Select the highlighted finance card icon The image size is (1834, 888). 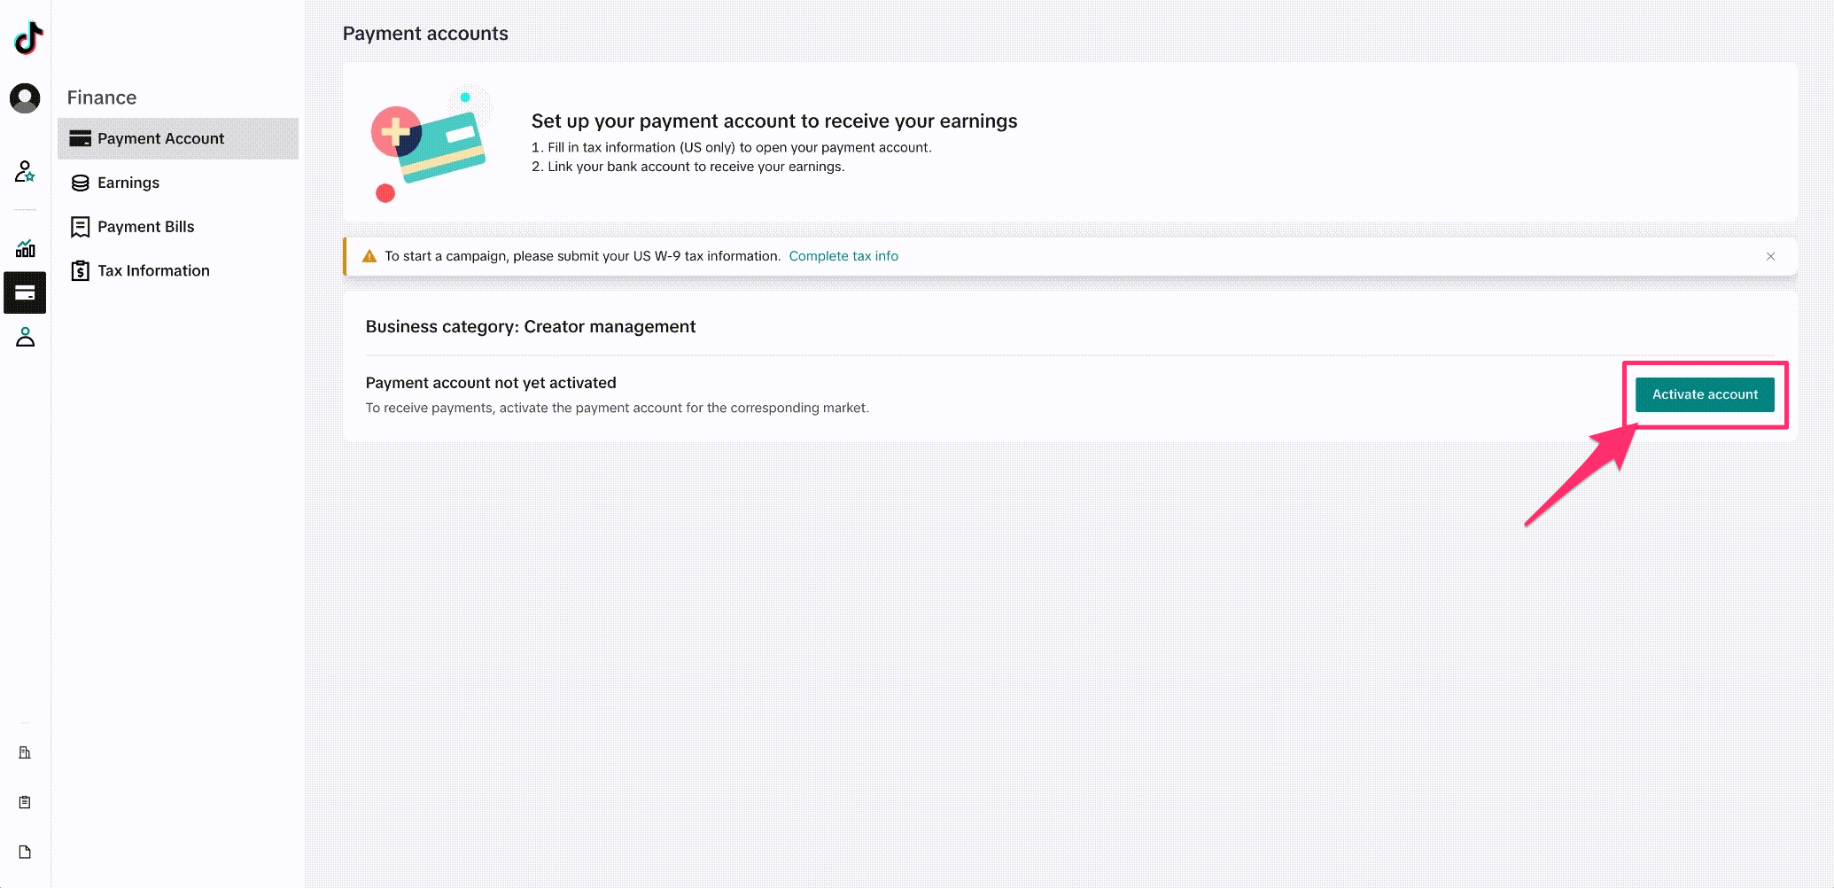(25, 293)
